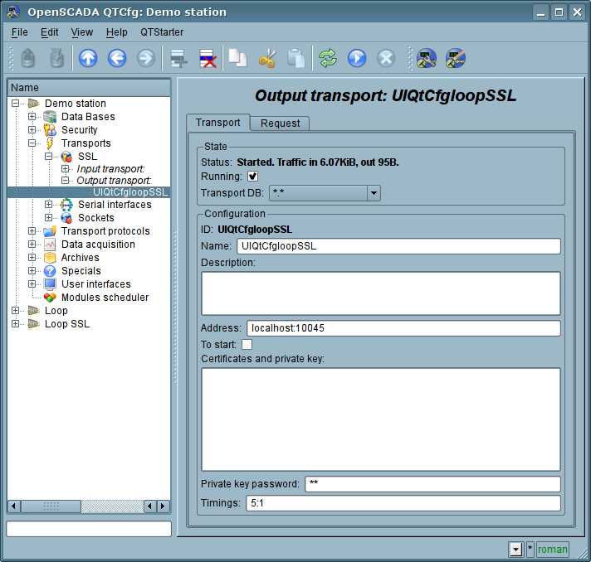Click the Cut scissors toolbar icon
The height and width of the screenshot is (562, 591).
coord(266,58)
